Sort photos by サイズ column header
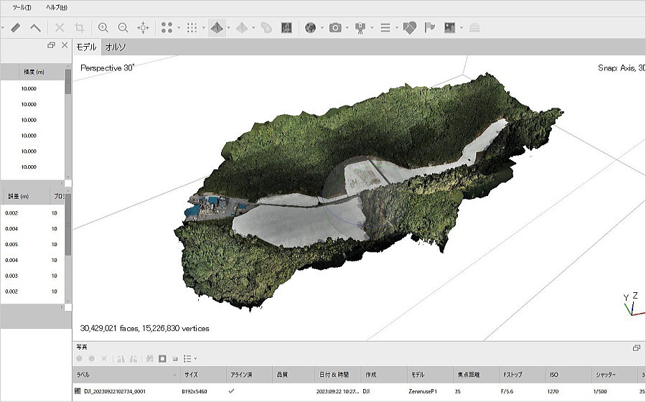 click(x=190, y=374)
